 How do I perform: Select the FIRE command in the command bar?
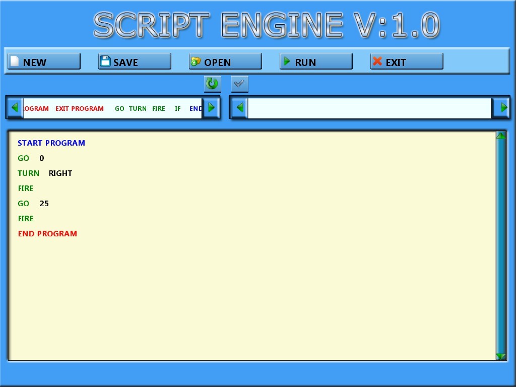click(159, 108)
